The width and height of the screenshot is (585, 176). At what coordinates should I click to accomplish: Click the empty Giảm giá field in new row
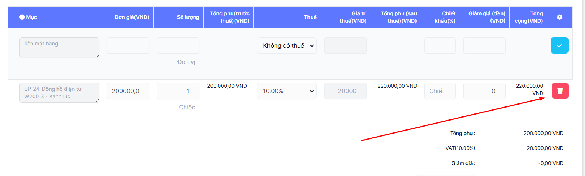[x=484, y=45]
